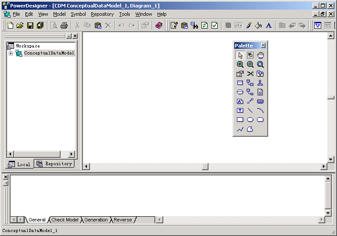Select the Package tool in Palette
337x236 pixels.
(x=260, y=74)
